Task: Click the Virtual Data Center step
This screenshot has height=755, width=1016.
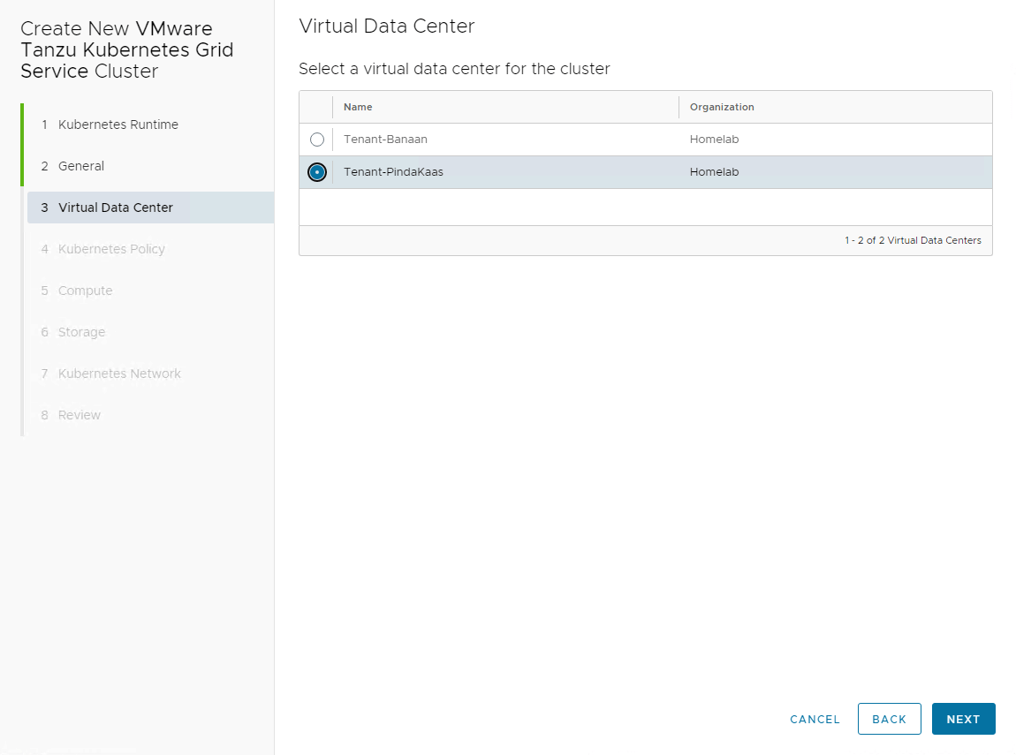Action: pyautogui.click(x=116, y=208)
